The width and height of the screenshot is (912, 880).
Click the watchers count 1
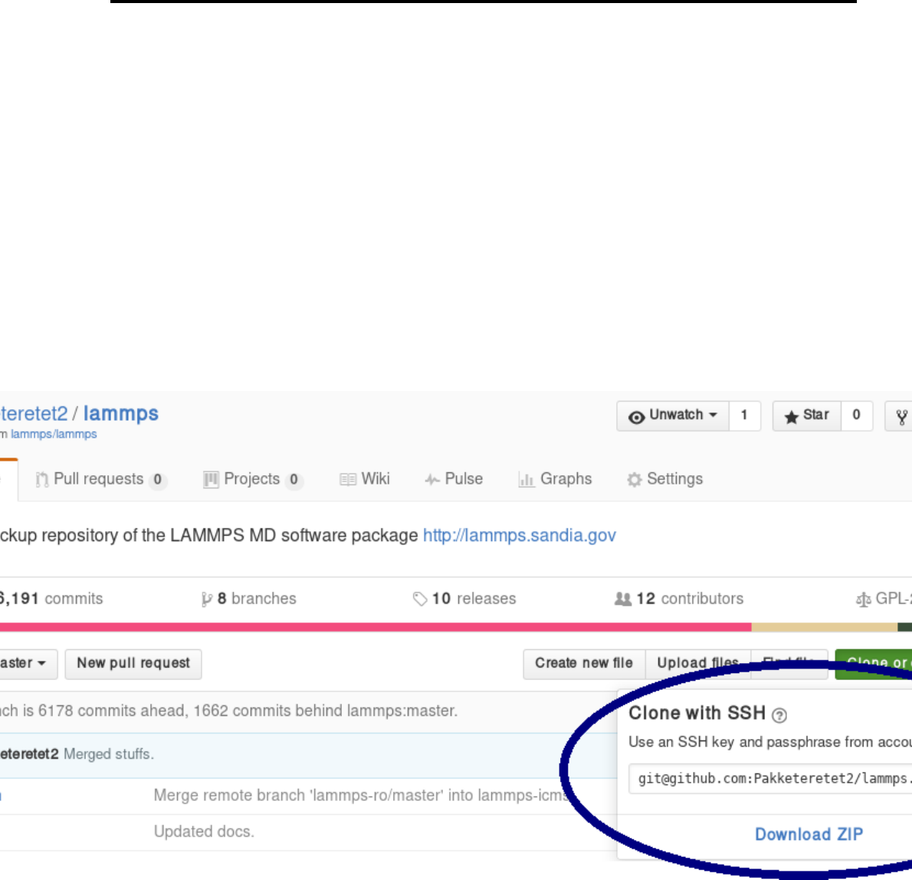[x=744, y=415]
